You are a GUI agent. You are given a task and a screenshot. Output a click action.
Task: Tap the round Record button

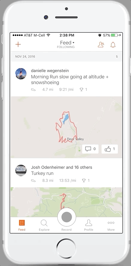(x=67, y=217)
